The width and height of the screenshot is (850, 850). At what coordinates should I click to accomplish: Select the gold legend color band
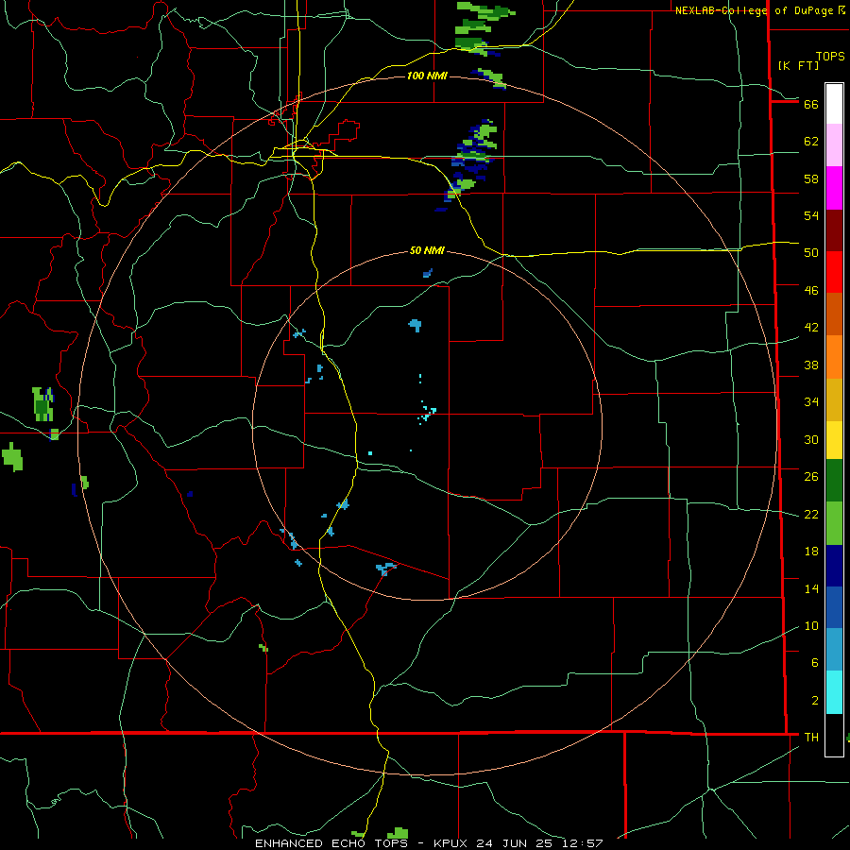[834, 399]
